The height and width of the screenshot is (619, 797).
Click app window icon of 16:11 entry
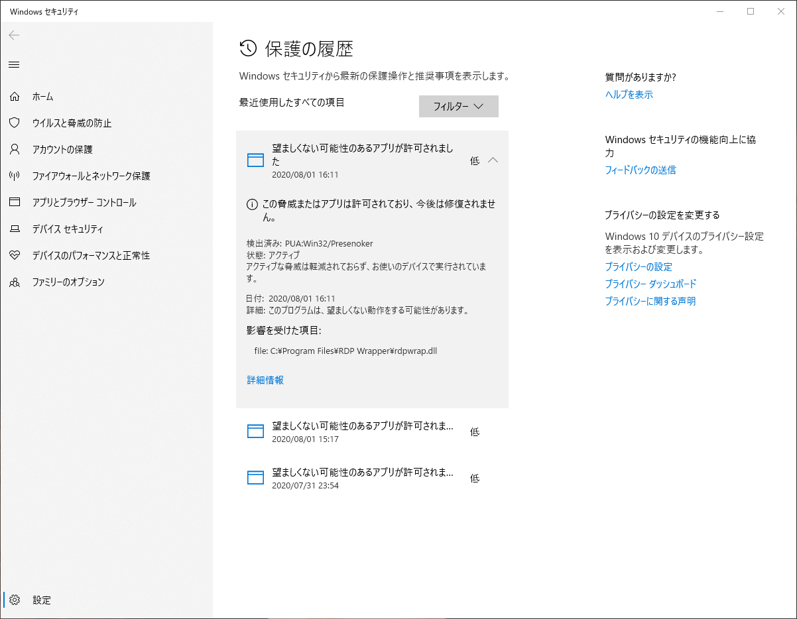coord(255,160)
